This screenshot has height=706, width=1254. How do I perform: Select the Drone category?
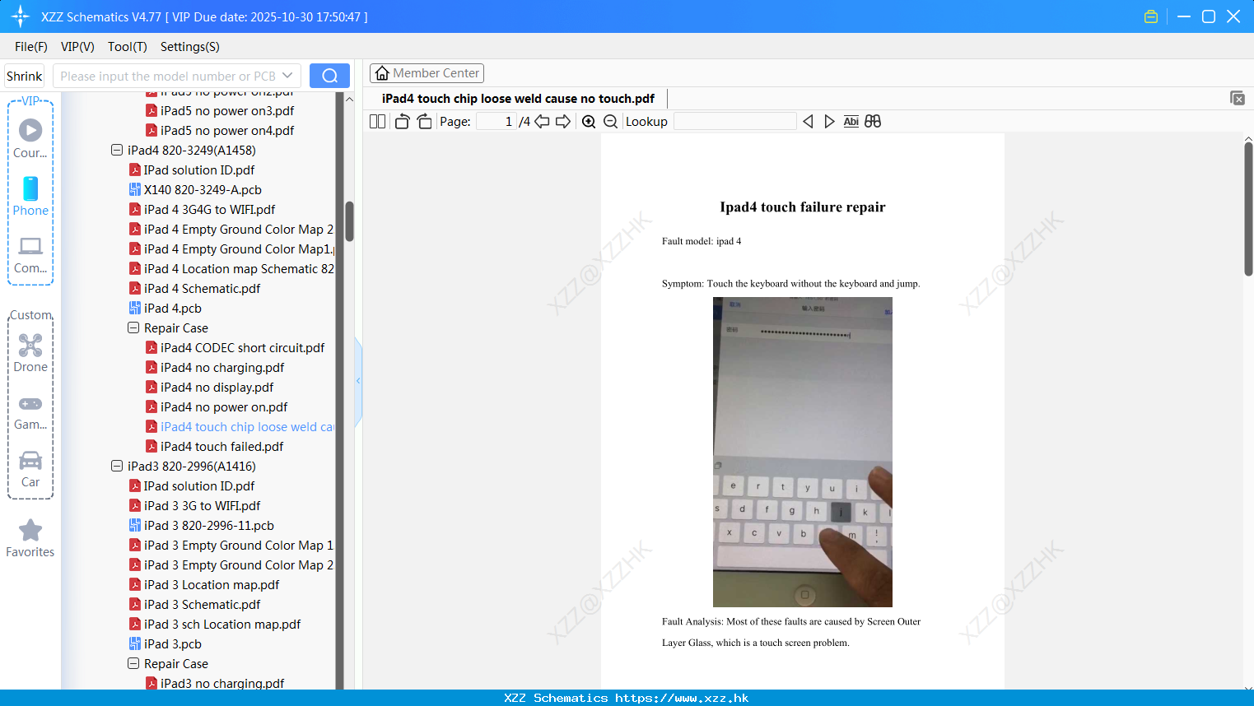click(x=30, y=353)
